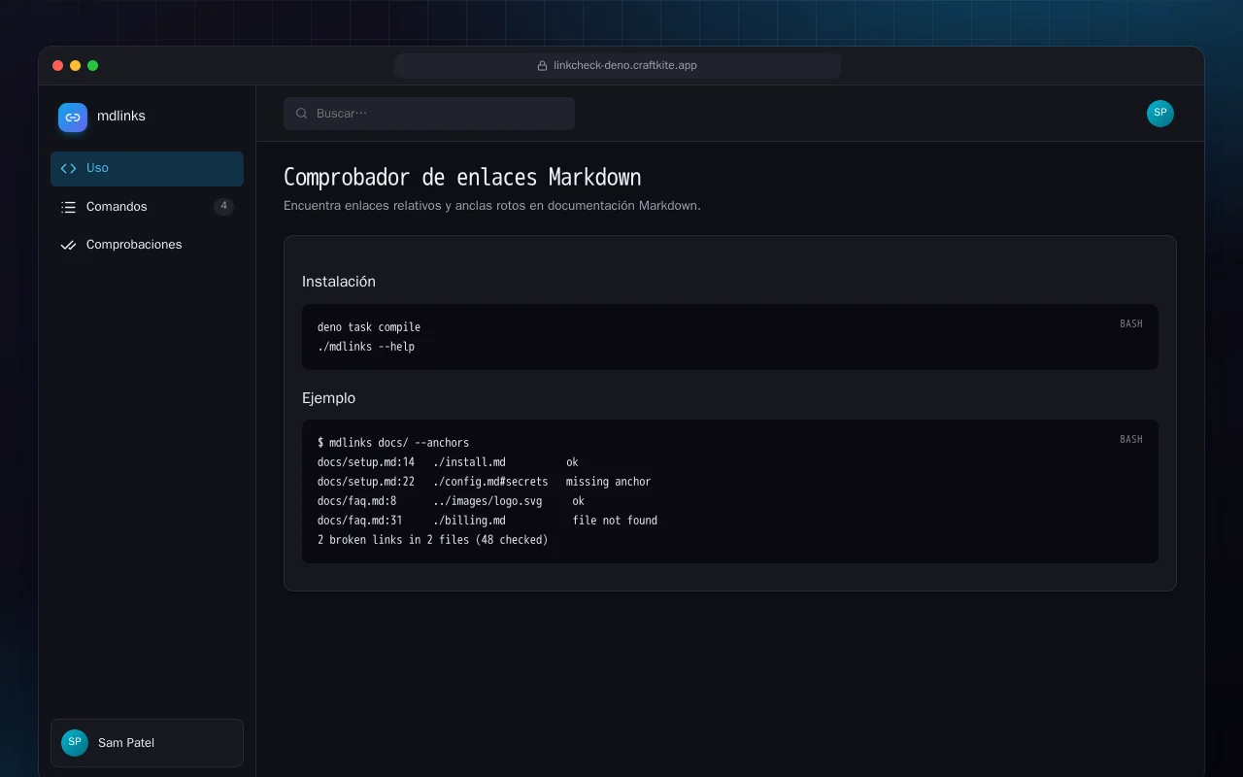The image size is (1243, 777).
Task: Click the red close window button
Action: [x=58, y=66]
